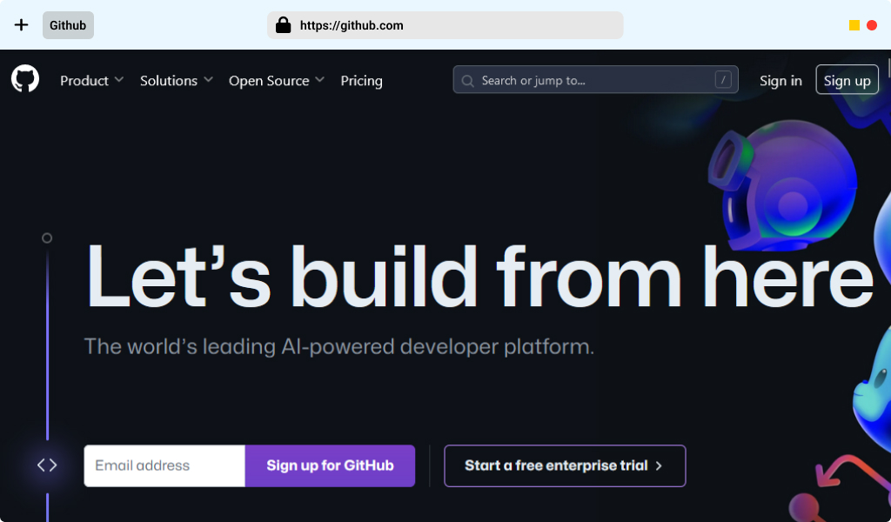Expand the Solutions dropdown menu
Image resolution: width=891 pixels, height=522 pixels.
[x=177, y=81]
